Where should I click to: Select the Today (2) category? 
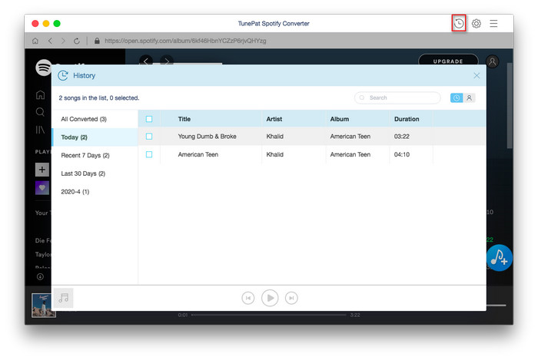[x=95, y=137]
